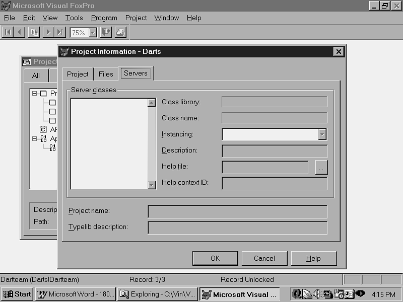
Task: Go to first page in preview toolbar
Action: coord(8,32)
